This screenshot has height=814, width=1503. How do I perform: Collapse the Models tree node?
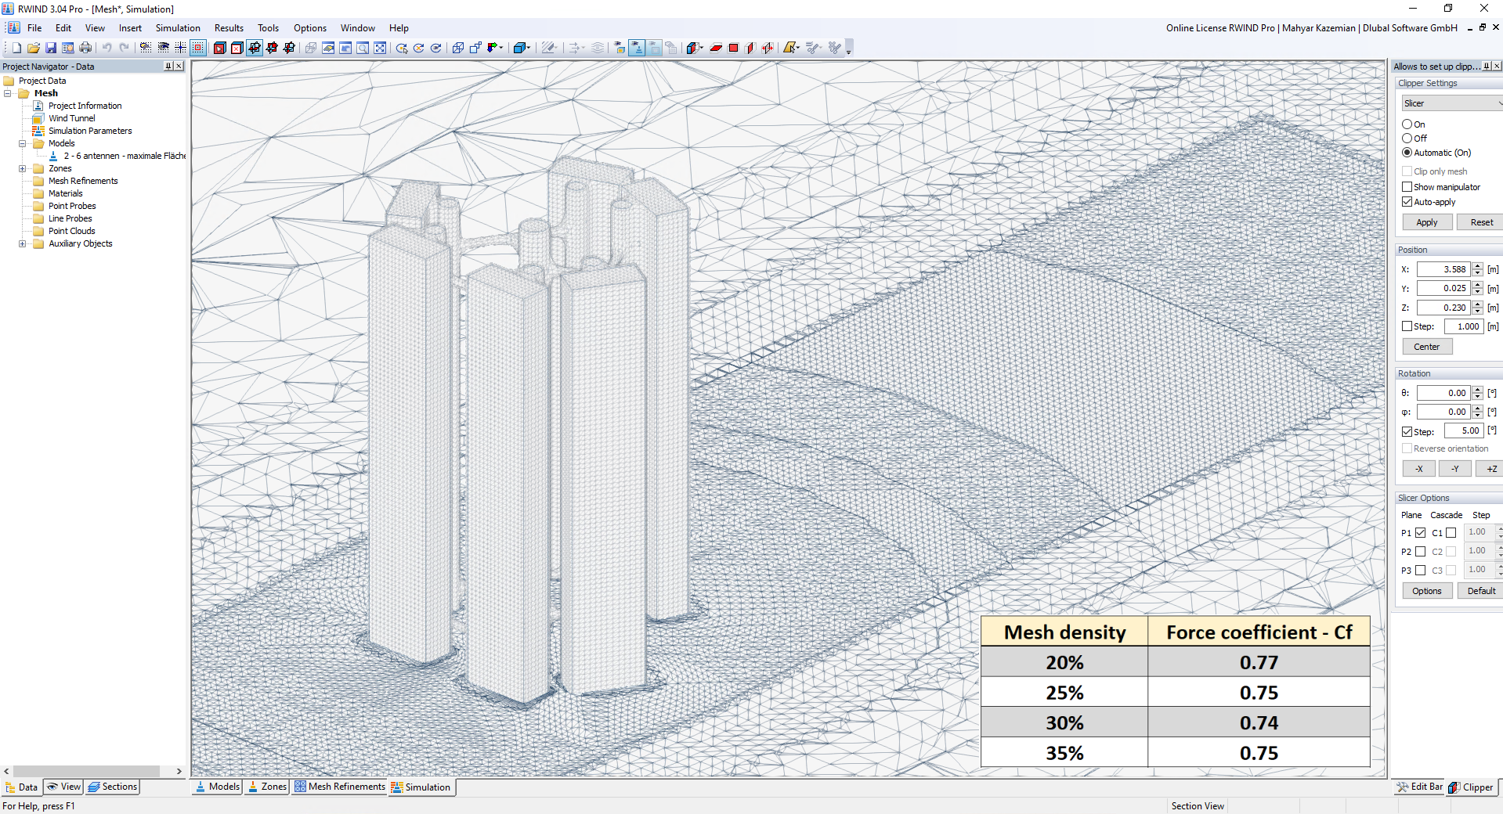click(22, 143)
